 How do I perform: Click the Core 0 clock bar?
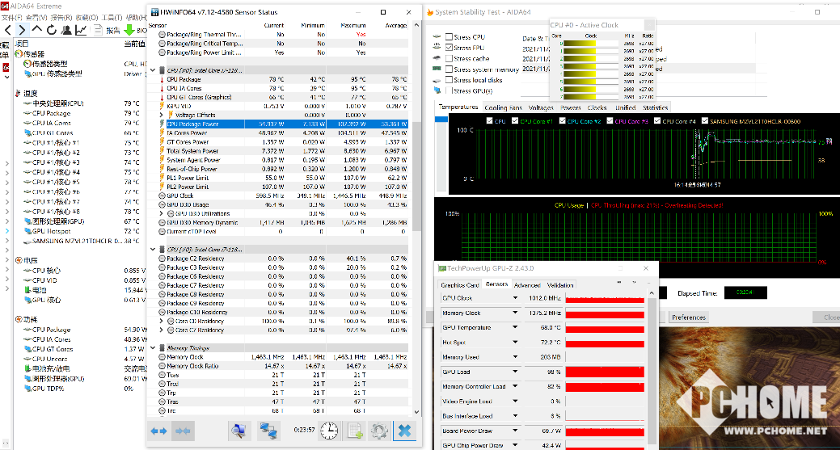(590, 44)
